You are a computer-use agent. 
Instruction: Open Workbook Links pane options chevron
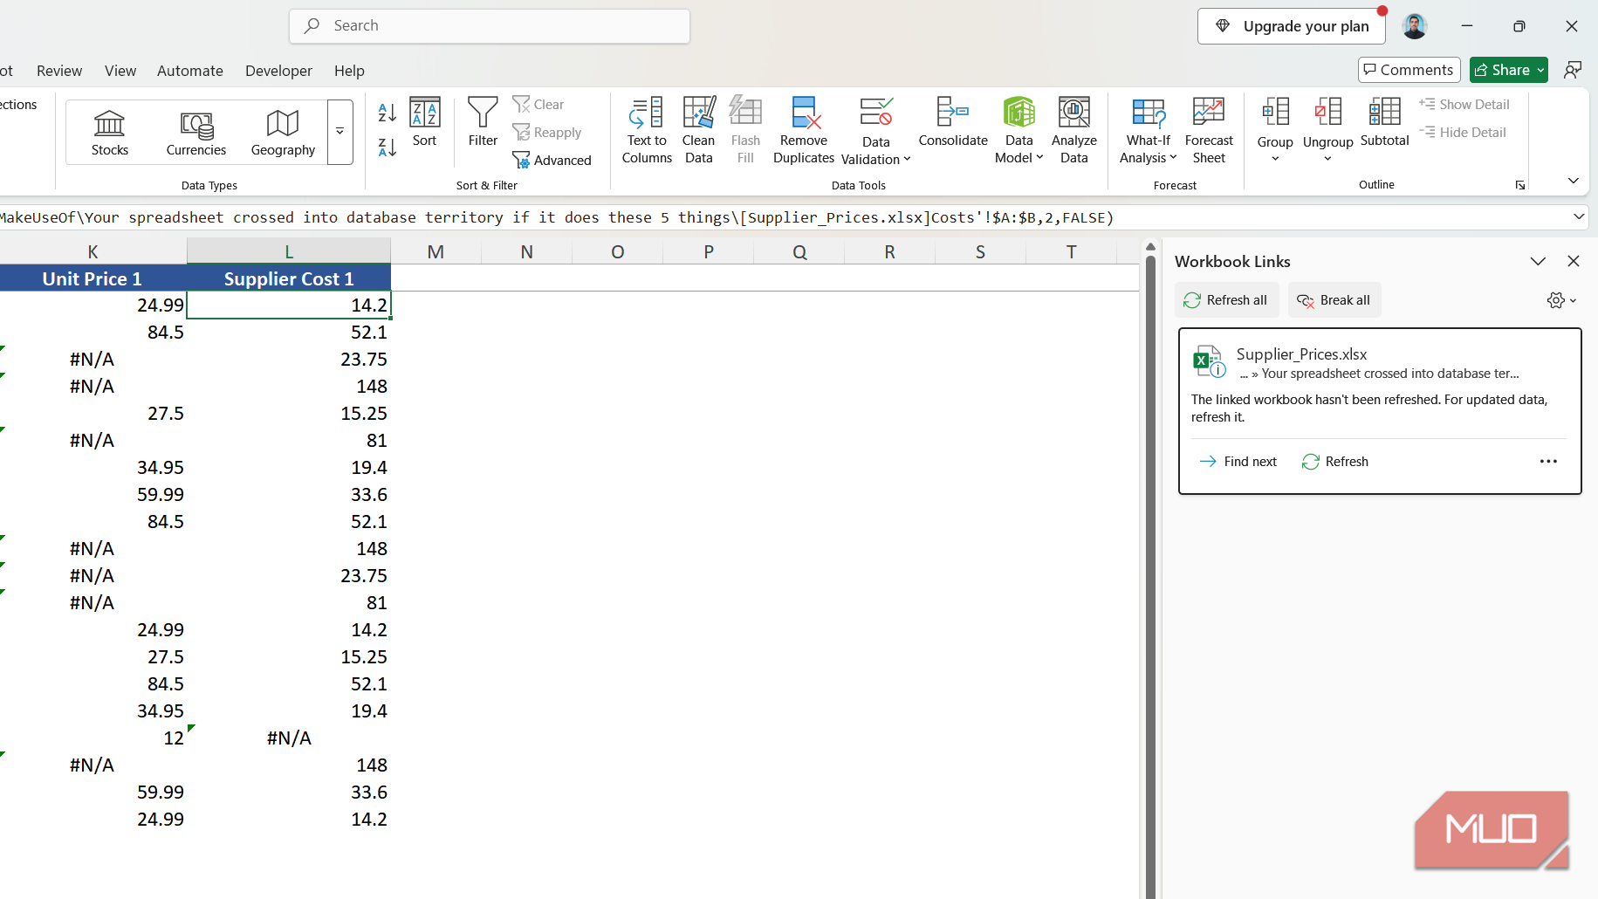1538,261
